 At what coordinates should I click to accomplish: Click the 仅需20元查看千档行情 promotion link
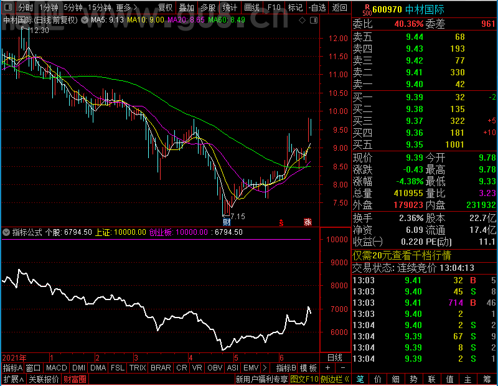[x=402, y=255]
